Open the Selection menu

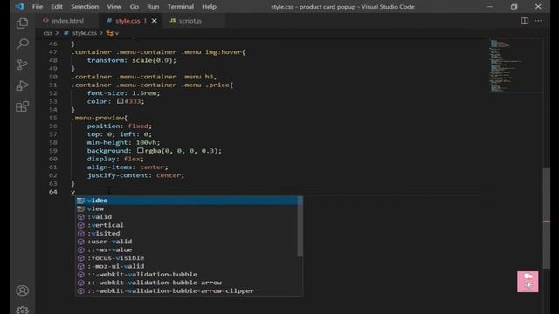pyautogui.click(x=85, y=6)
